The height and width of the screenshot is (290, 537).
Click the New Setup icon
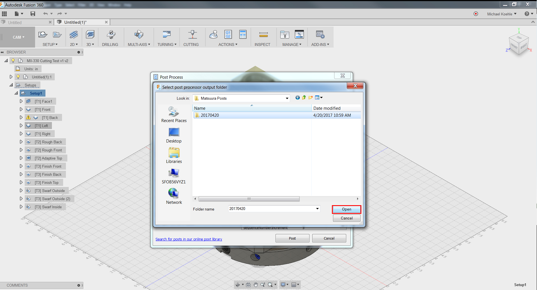click(43, 34)
